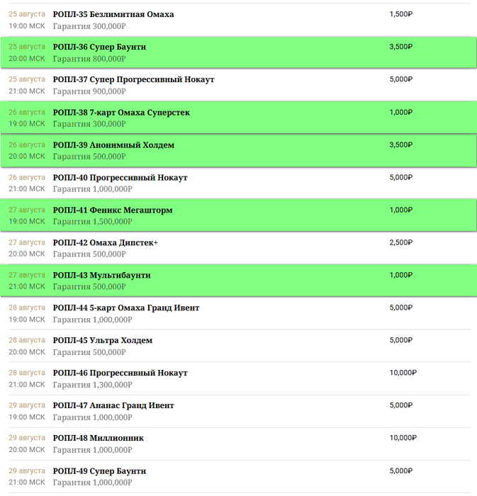Viewport: 477px width, 496px height.
Task: Open РОПЛ-42 Омаха Дипстек+ title
Action: click(x=106, y=242)
